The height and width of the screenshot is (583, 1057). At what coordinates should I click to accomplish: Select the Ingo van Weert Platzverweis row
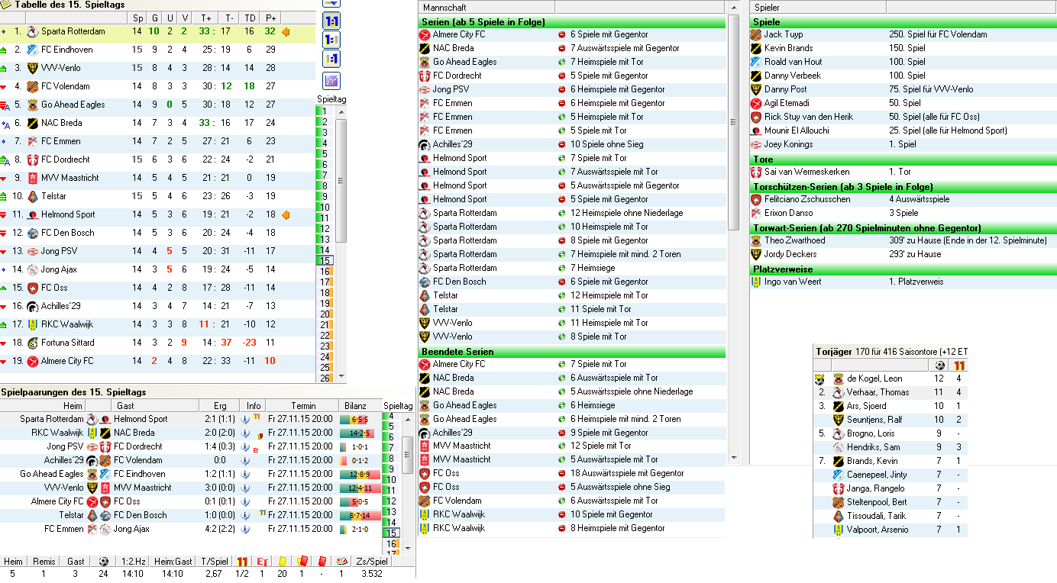[903, 282]
